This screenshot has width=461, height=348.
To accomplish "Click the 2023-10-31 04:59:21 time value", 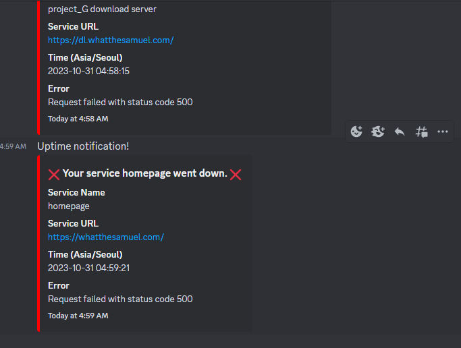I will pos(89,268).
